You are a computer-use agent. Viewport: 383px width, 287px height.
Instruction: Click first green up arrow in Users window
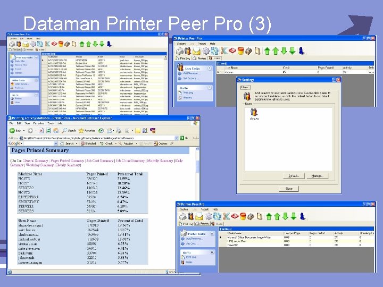point(267,51)
